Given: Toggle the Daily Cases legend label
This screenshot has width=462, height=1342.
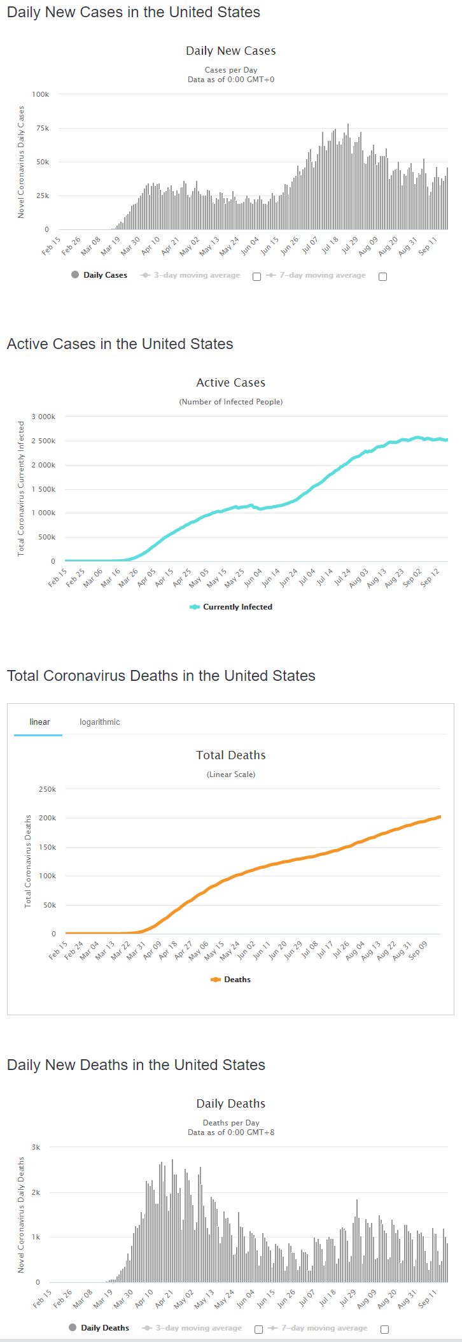Looking at the screenshot, I should coord(105,275).
